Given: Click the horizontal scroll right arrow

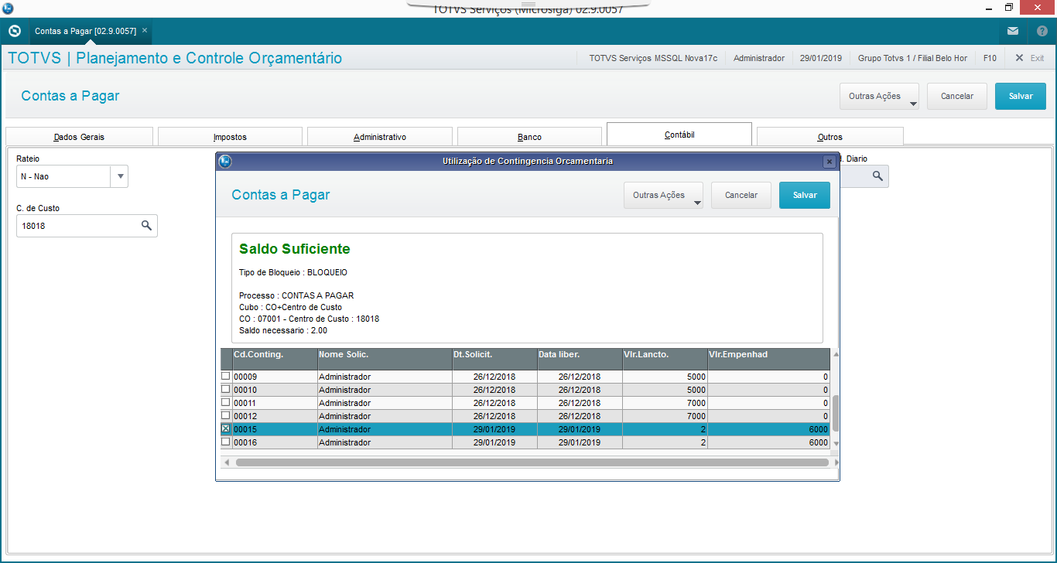Looking at the screenshot, I should [x=836, y=462].
